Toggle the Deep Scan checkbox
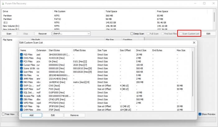218x127 pixels. click(x=132, y=34)
